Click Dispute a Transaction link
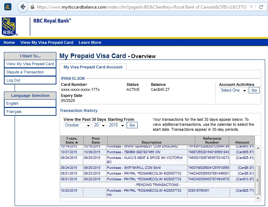The height and width of the screenshot is (207, 268). click(x=25, y=72)
